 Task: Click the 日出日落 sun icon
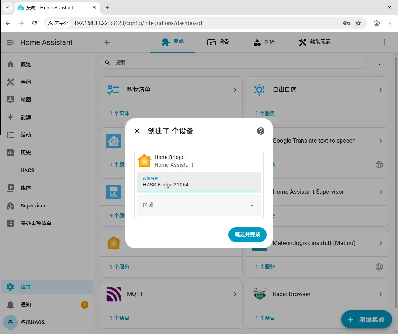coord(259,90)
